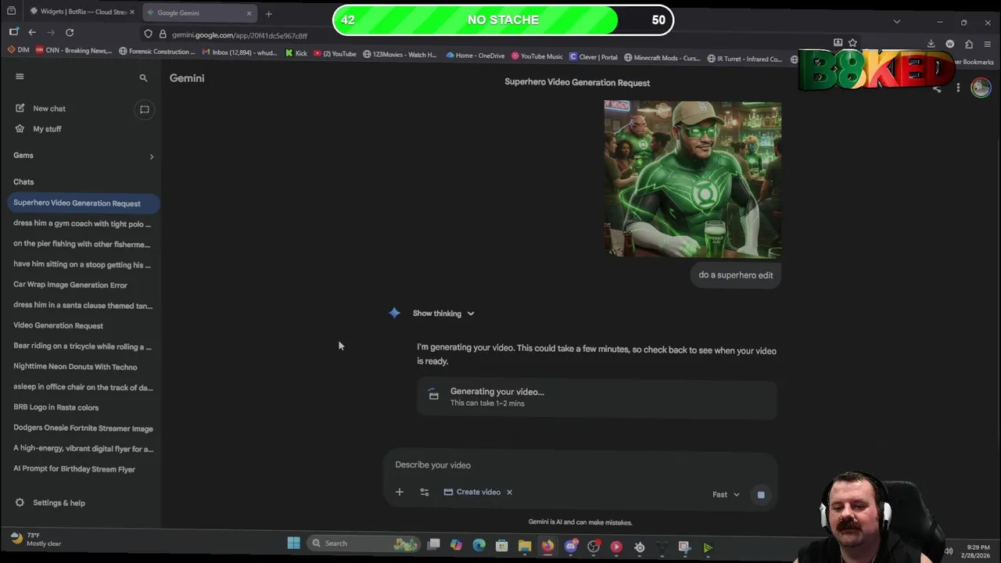The height and width of the screenshot is (563, 1001).
Task: Open the browser application menu
Action: 988,44
